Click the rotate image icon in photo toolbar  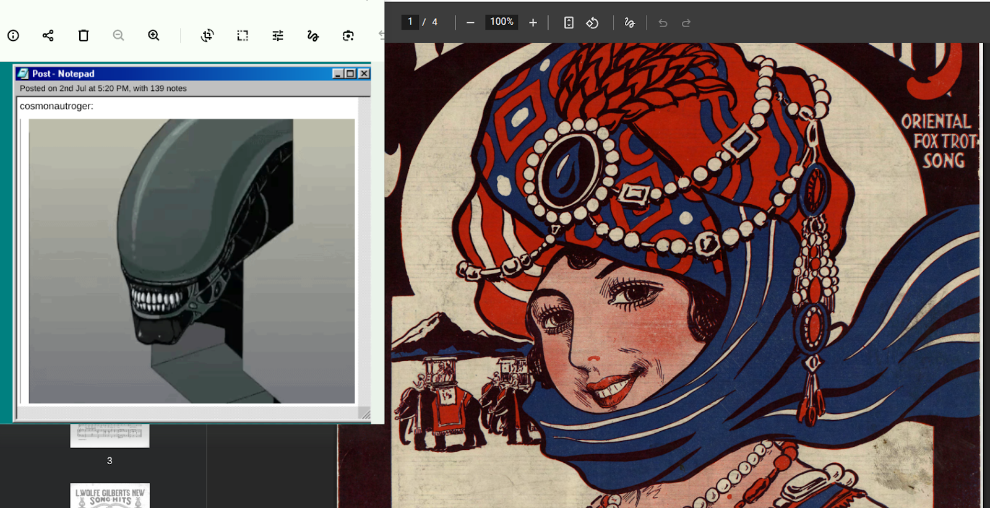(x=207, y=35)
